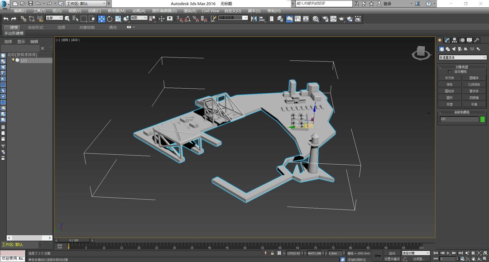Click the 0 / 100 time slider

(74, 240)
